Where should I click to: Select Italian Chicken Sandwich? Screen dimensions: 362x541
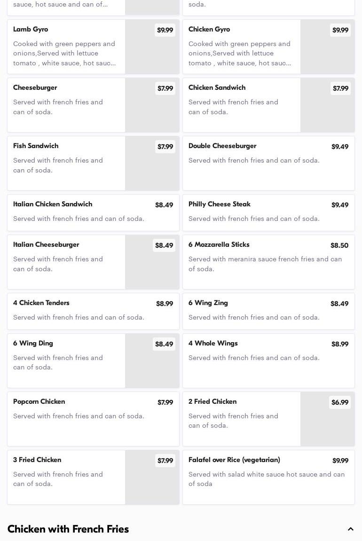coord(93,212)
